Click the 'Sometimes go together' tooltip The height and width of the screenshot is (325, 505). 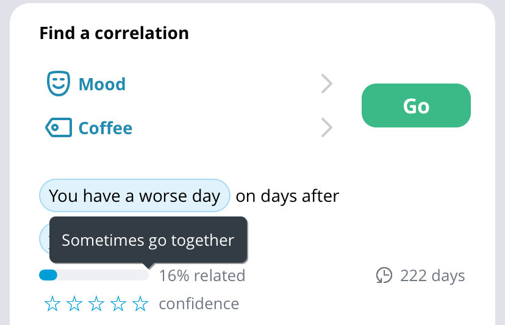tap(148, 240)
